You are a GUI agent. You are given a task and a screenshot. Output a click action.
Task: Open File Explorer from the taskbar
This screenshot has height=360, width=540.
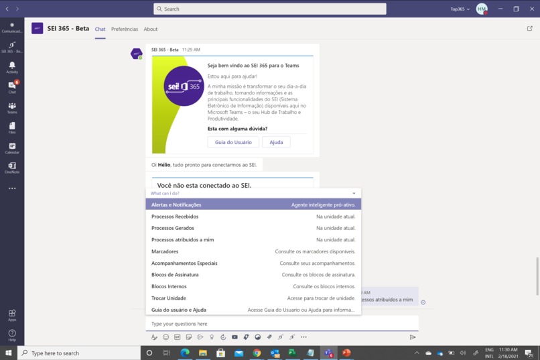203,353
